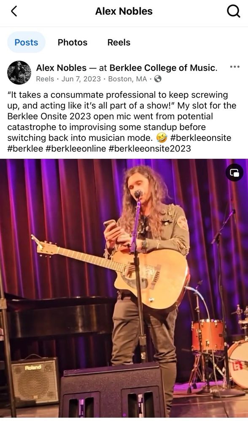
Task: Click the Reels label under the author name
Action: [45, 79]
